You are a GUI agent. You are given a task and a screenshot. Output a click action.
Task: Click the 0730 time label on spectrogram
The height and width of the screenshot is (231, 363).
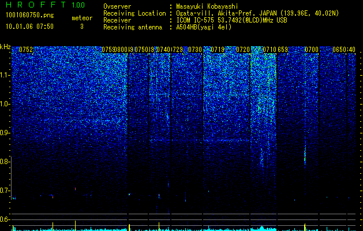click(195, 50)
